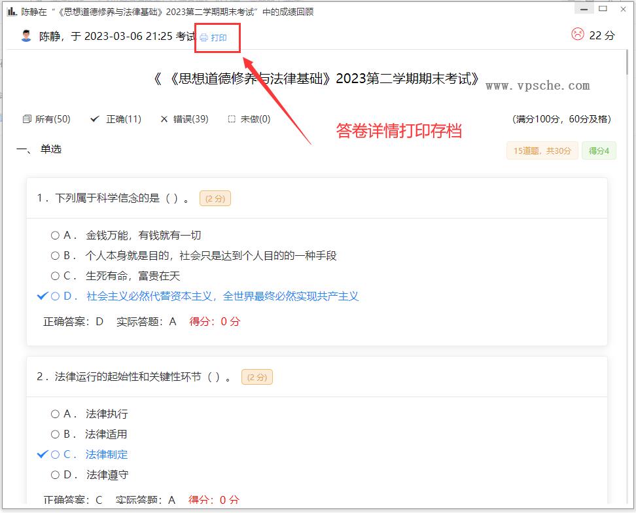Open the 打印 print link
This screenshot has width=636, height=513.
pyautogui.click(x=220, y=38)
